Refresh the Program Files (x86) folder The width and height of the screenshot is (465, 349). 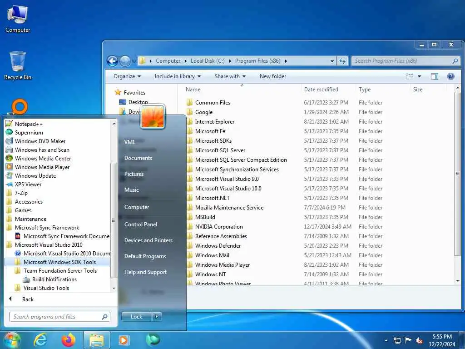coord(342,61)
